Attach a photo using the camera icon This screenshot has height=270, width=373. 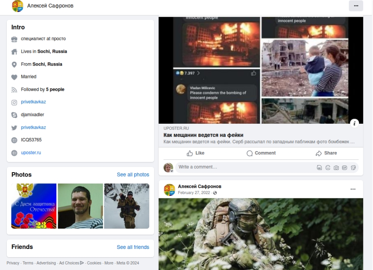336,168
